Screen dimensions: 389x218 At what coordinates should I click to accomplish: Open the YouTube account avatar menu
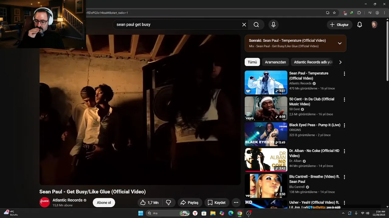tap(374, 25)
